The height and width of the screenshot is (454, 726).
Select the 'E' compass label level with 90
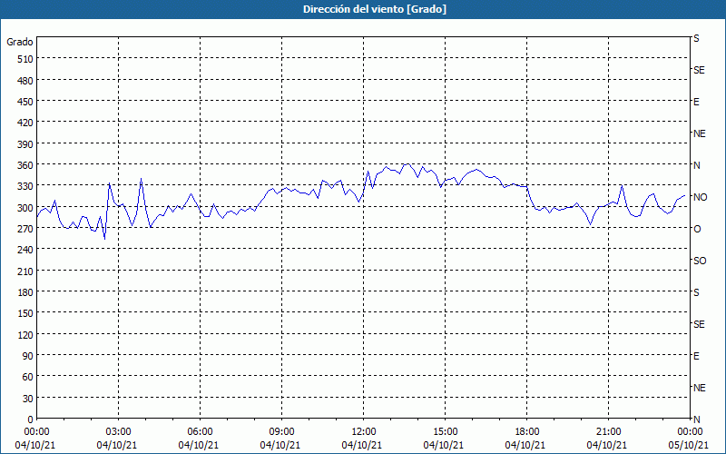[696, 356]
